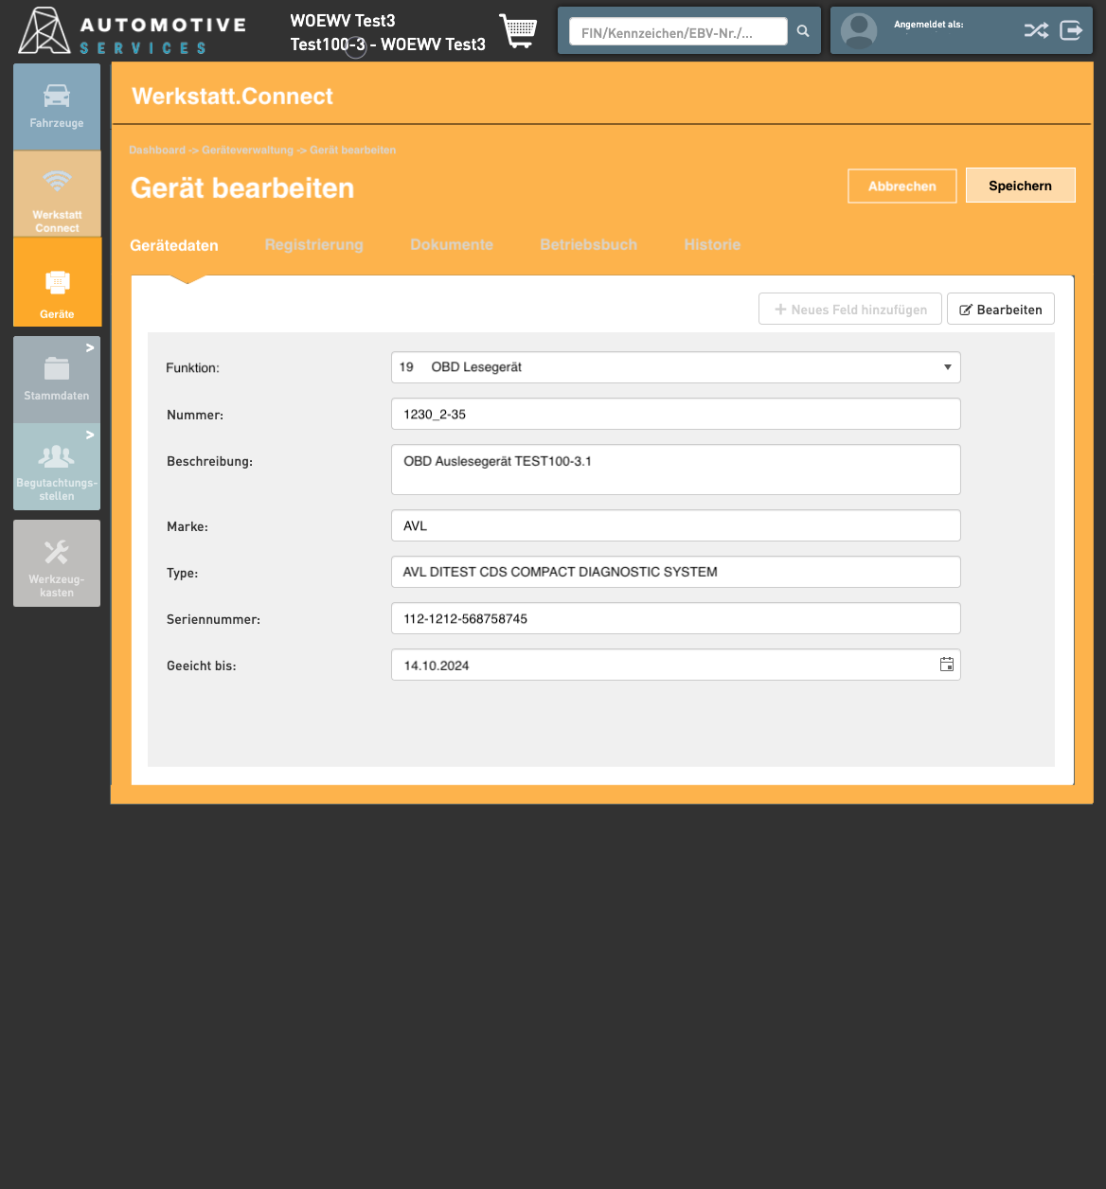Expand the Stammdaten submenu
1106x1189 pixels.
tap(90, 348)
